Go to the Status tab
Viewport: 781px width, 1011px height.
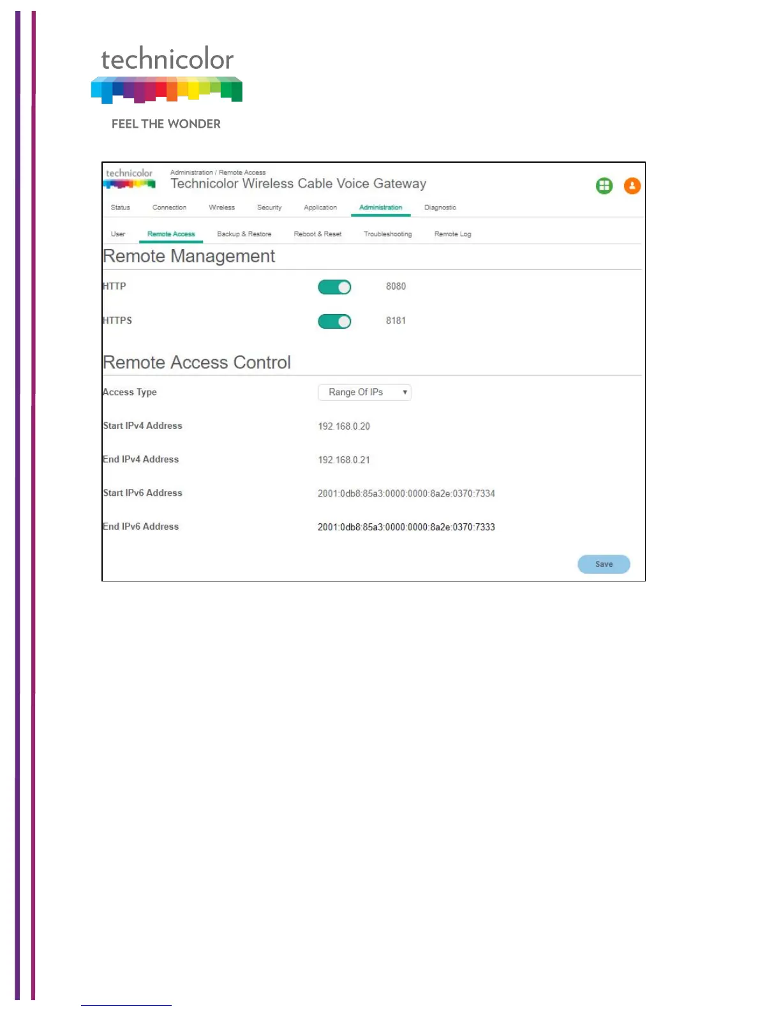click(120, 207)
